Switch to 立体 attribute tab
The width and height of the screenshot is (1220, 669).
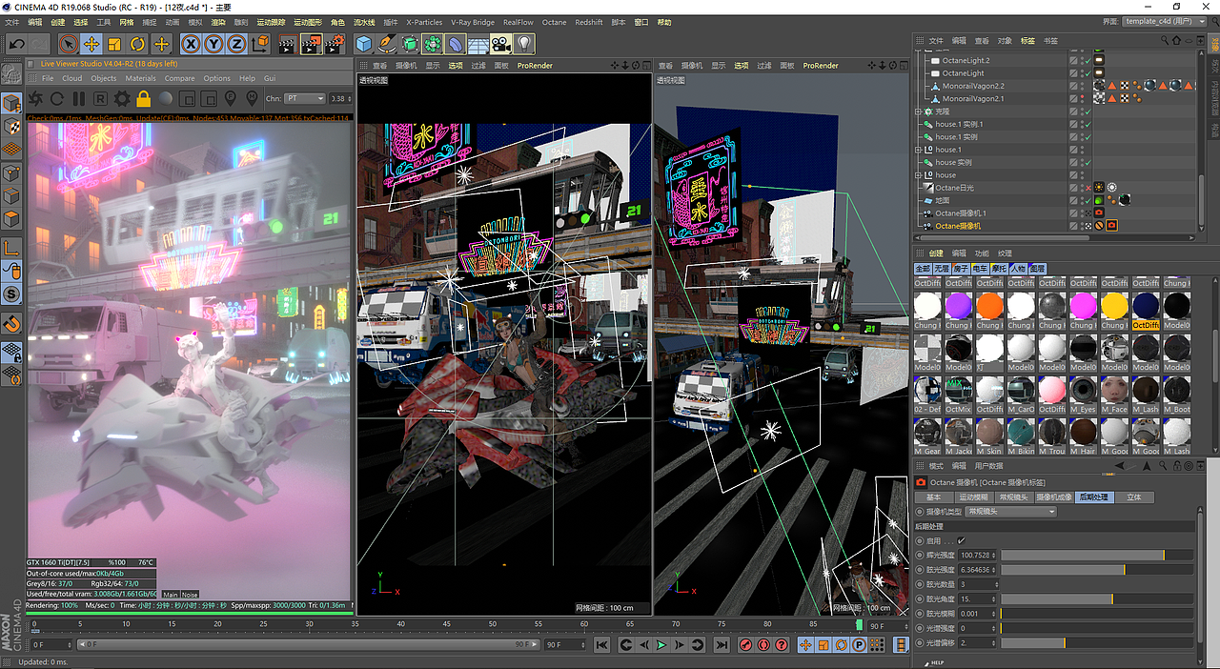point(1133,497)
